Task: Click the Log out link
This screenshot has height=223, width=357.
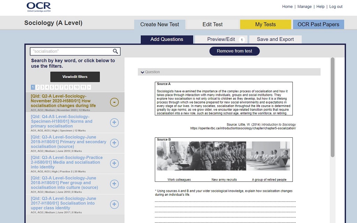Action: [336, 7]
